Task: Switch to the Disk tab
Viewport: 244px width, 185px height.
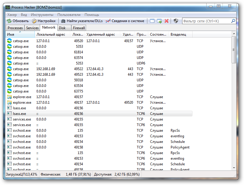Action: [62, 28]
